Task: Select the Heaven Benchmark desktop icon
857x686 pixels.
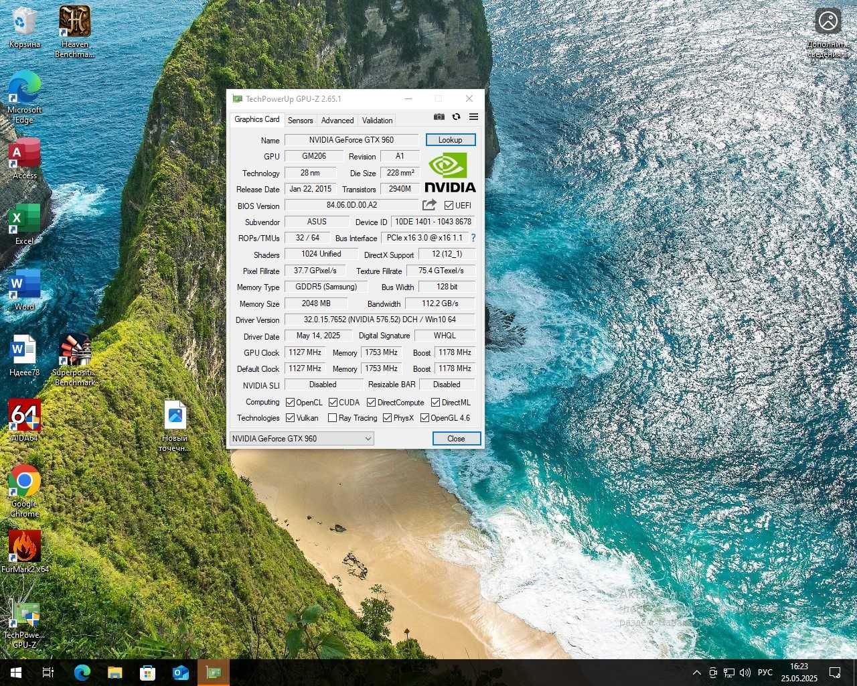Action: pyautogui.click(x=74, y=31)
